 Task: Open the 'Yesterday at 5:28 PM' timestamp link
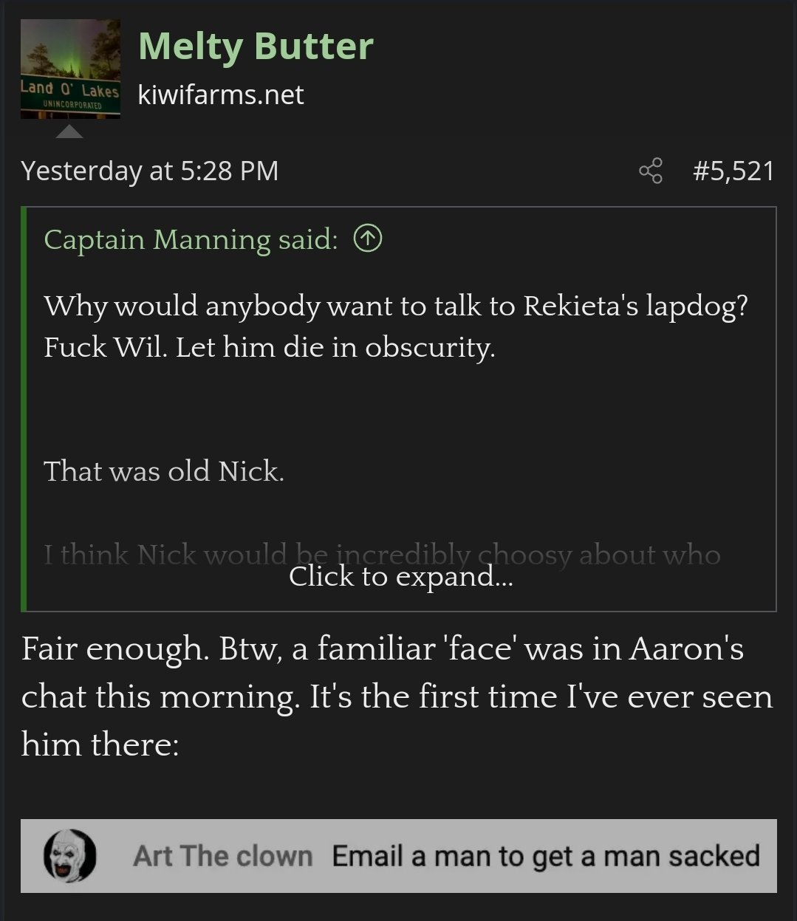150,171
